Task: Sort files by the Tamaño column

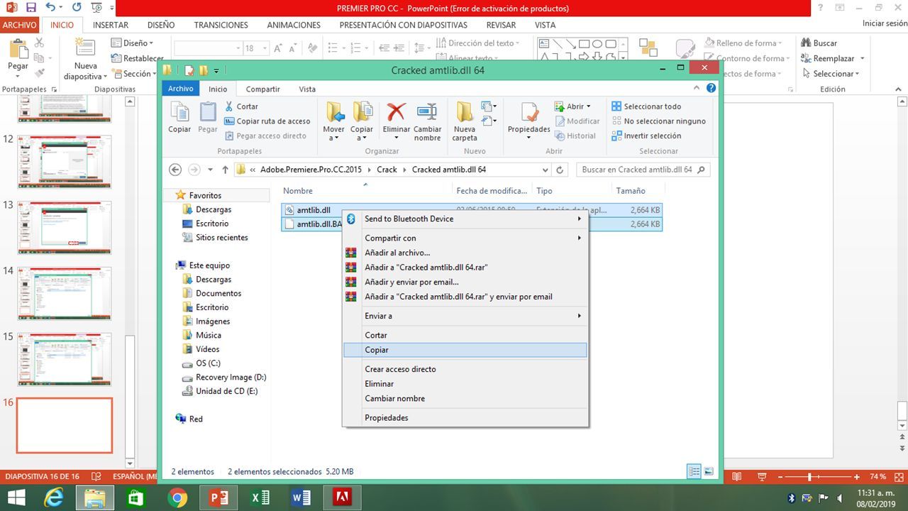Action: coord(631,191)
